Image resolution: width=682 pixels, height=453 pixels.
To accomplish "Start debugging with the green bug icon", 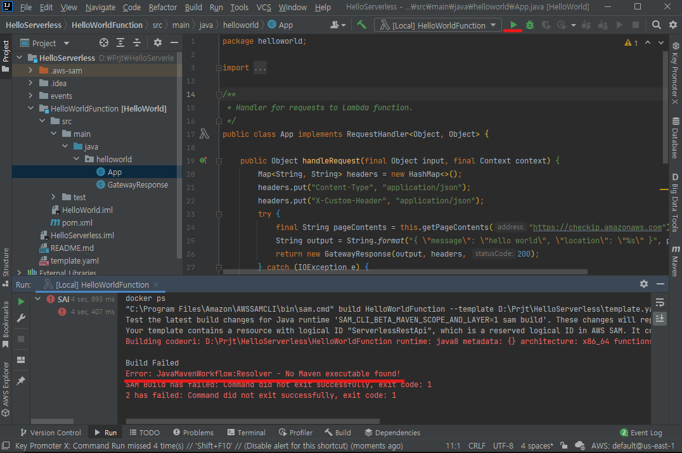I will click(x=530, y=25).
